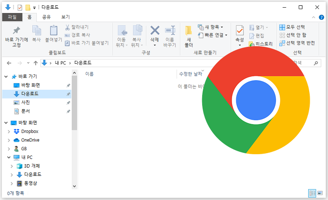Image resolution: width=328 pixels, height=200 pixels.
Task: Collapse the 바로 가기 quick access tree
Action: (x=6, y=77)
